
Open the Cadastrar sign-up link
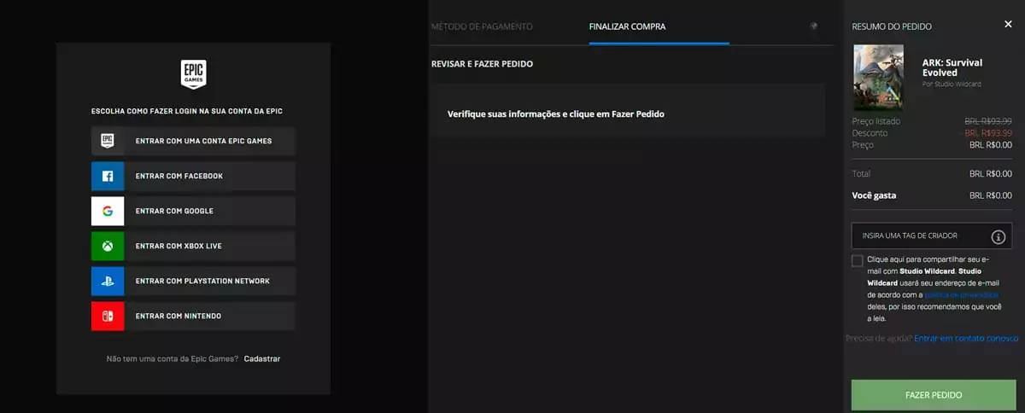pyautogui.click(x=261, y=358)
